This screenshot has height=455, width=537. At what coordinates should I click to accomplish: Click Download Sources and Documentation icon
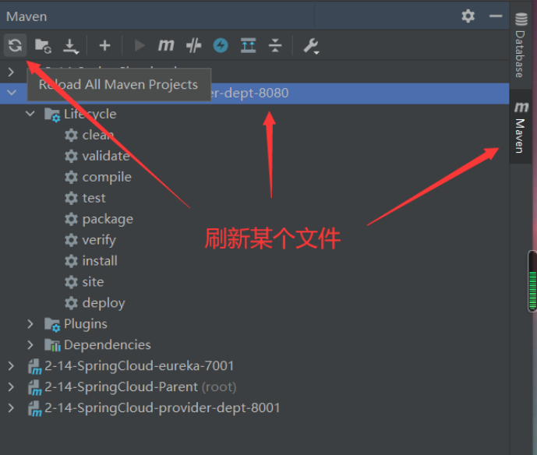(71, 46)
